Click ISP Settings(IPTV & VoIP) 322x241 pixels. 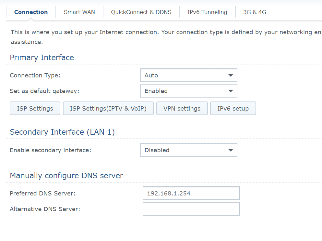click(x=108, y=108)
